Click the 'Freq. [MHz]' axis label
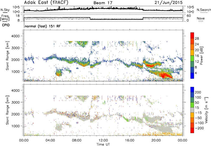This screenshot has width=211, height=146. [5, 18]
